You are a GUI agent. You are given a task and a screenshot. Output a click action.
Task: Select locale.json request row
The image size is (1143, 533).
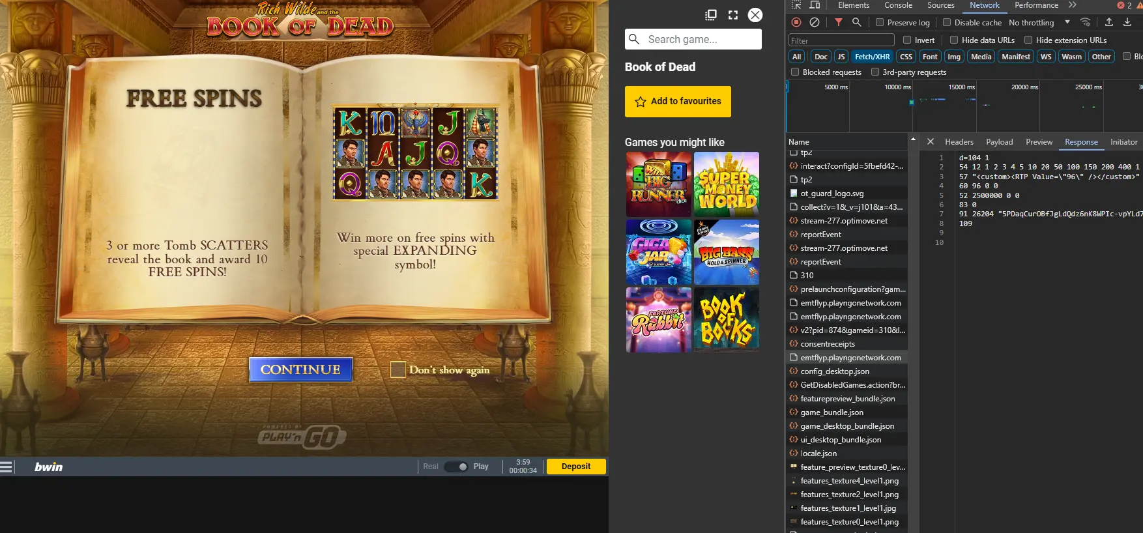[x=846, y=453]
